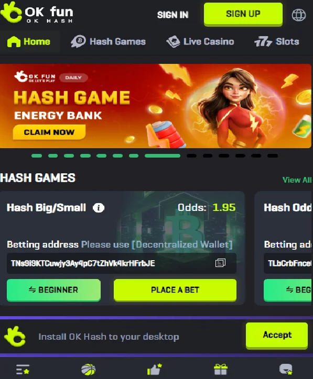Open the gift box promotions icon
The width and height of the screenshot is (313, 379).
[x=221, y=370]
